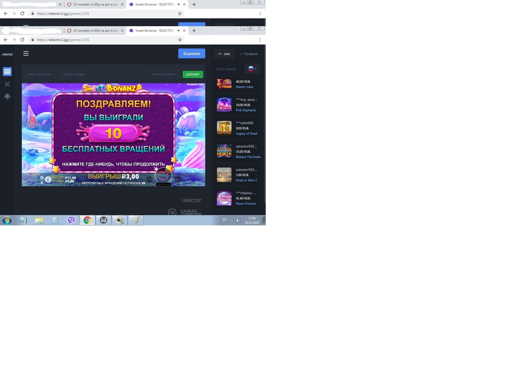Open the Moon Princess game thumbnail
519x389 pixels.
(224, 198)
